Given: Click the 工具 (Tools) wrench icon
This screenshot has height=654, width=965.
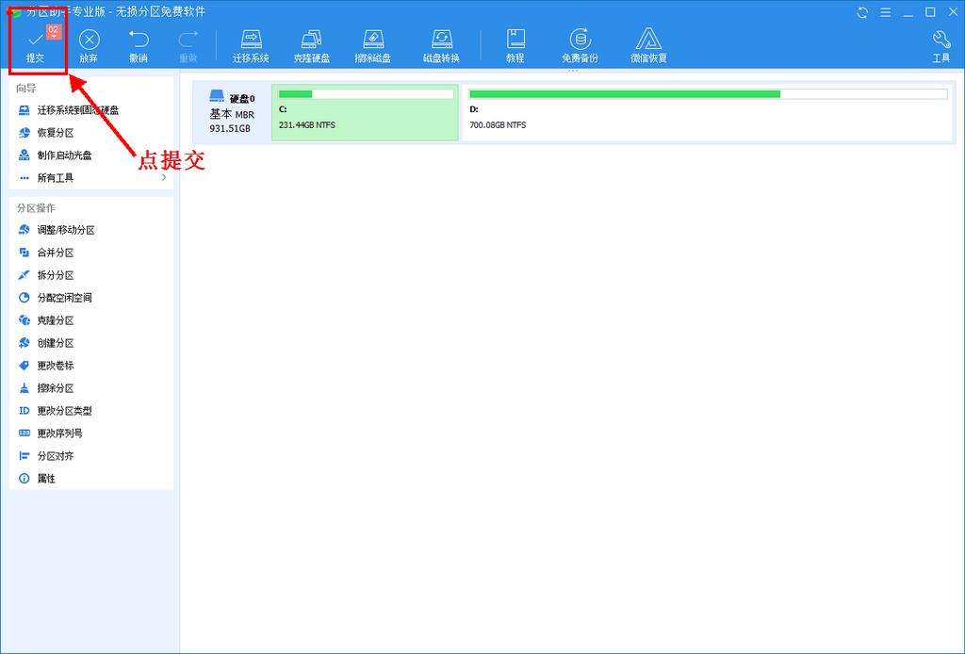Looking at the screenshot, I should pyautogui.click(x=940, y=44).
